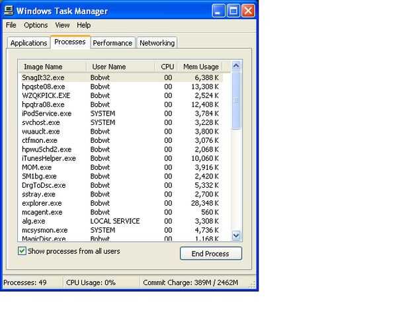Click the 560 K memory value
Screen dimensions: 410x328
tap(210, 212)
